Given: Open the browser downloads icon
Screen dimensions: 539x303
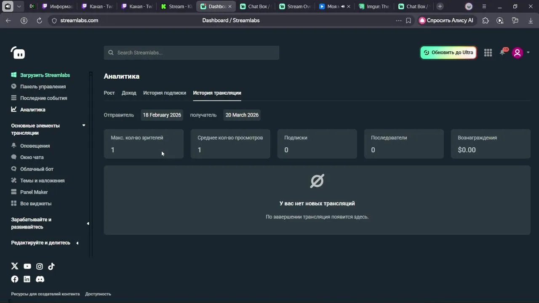Looking at the screenshot, I should point(531,20).
